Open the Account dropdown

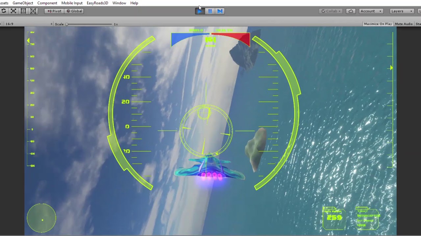click(x=371, y=11)
